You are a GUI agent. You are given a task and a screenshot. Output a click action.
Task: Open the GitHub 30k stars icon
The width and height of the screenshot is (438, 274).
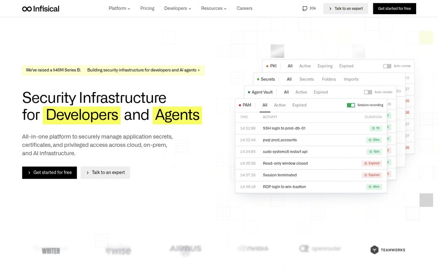pyautogui.click(x=305, y=9)
